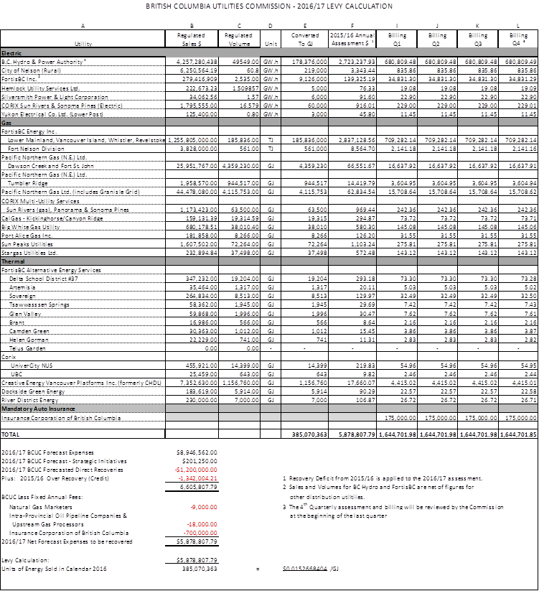This screenshot has width=539, height=591.
Task: Click the Tsawwassen Springs row label
Action: click(39, 305)
